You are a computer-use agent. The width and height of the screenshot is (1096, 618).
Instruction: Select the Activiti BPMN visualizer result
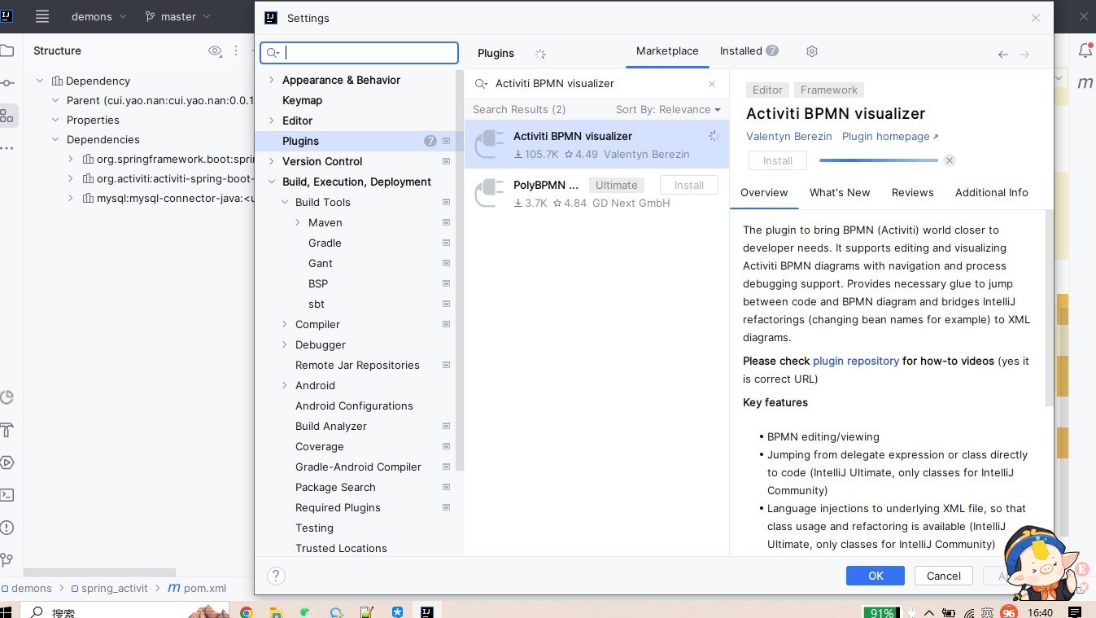coord(596,145)
